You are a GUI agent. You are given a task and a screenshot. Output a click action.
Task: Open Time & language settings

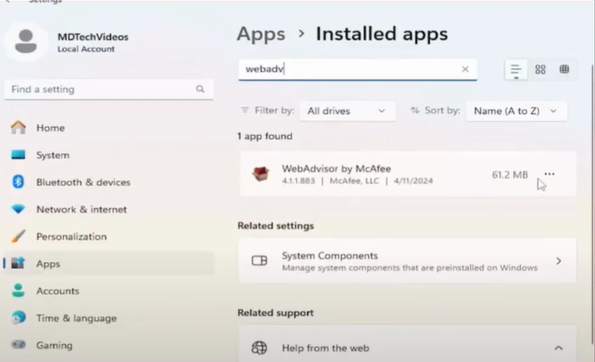coord(108,318)
